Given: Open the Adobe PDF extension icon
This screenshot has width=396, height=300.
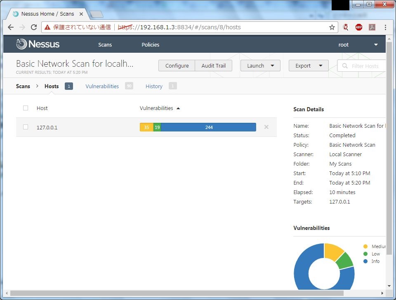Looking at the screenshot, I should (x=372, y=27).
